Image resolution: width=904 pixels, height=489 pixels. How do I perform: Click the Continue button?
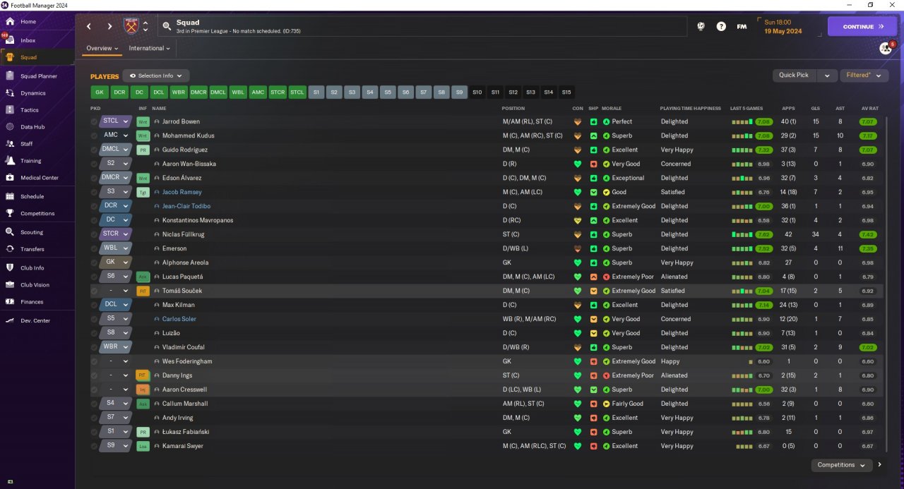click(x=863, y=27)
